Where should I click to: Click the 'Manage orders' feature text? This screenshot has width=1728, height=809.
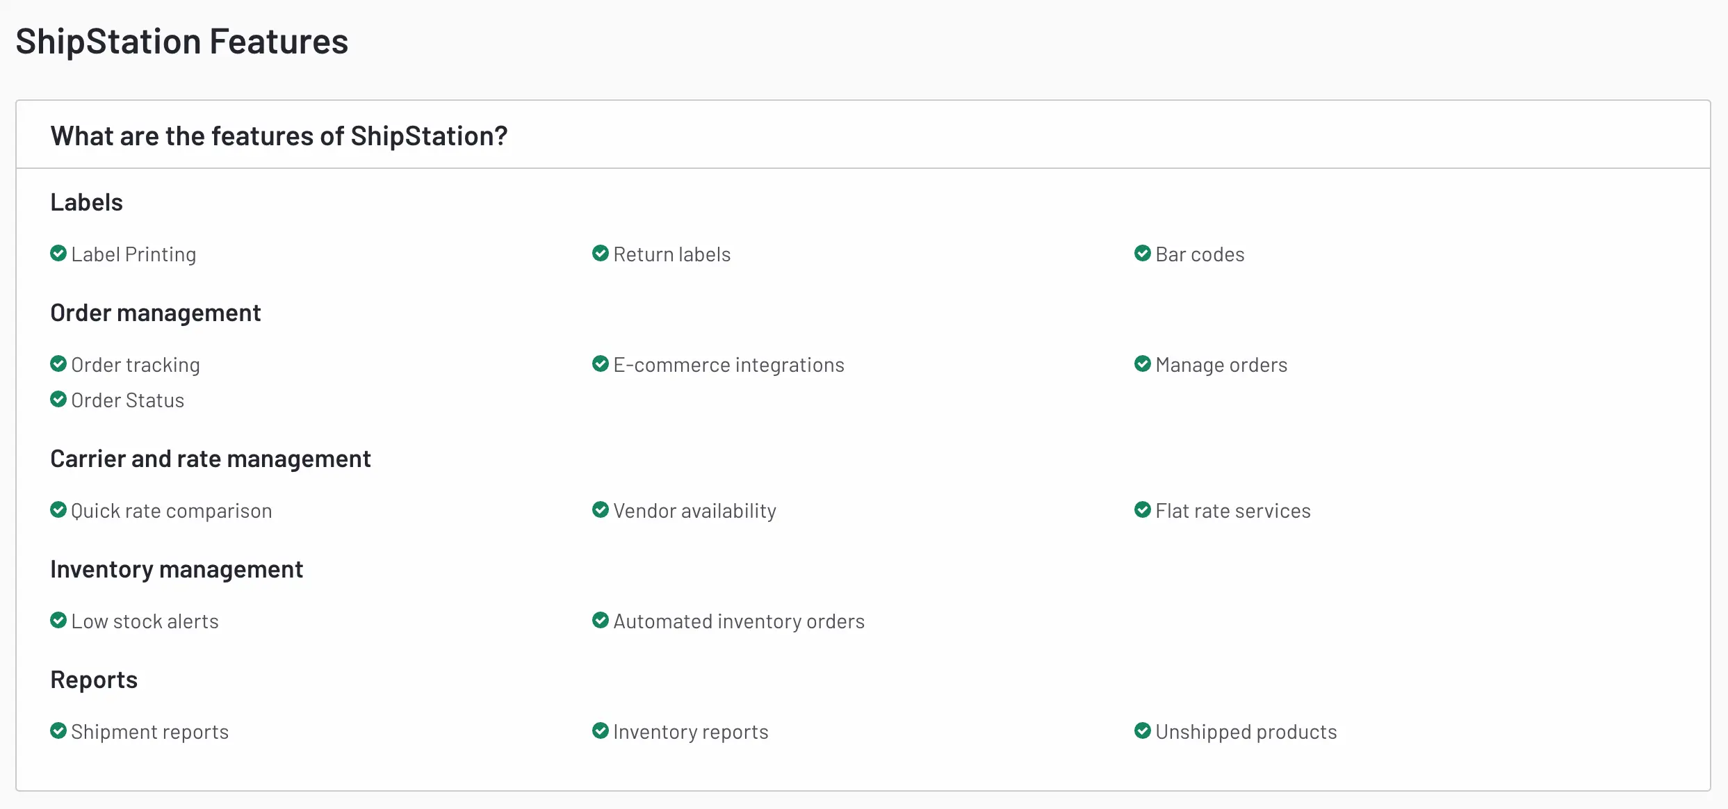tap(1221, 365)
